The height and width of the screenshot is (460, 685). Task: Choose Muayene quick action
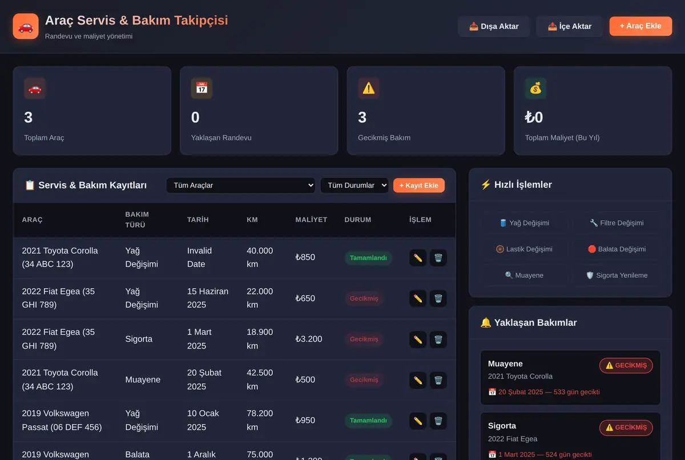[524, 276]
